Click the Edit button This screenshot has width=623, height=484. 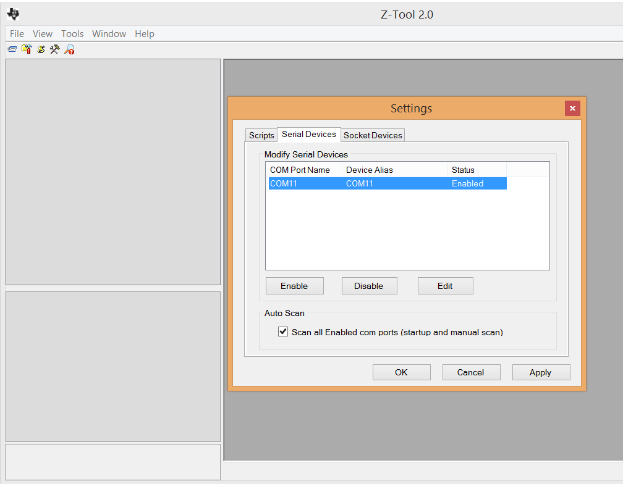(x=445, y=286)
